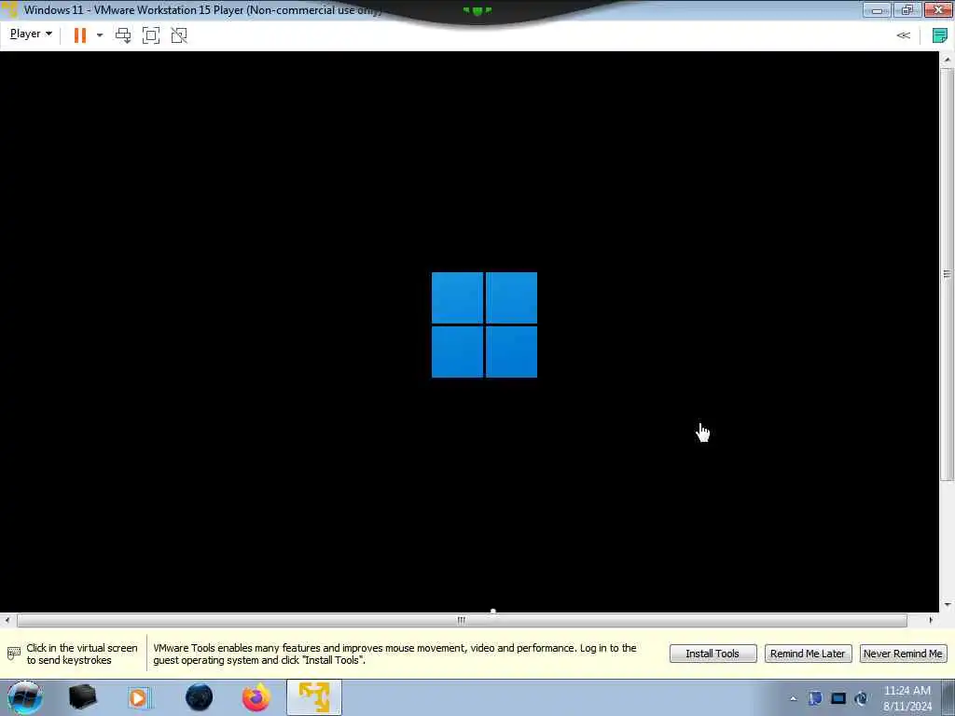Screen dimensions: 955x716
Task: Click the vertical scrollbar thumb
Action: (x=947, y=273)
